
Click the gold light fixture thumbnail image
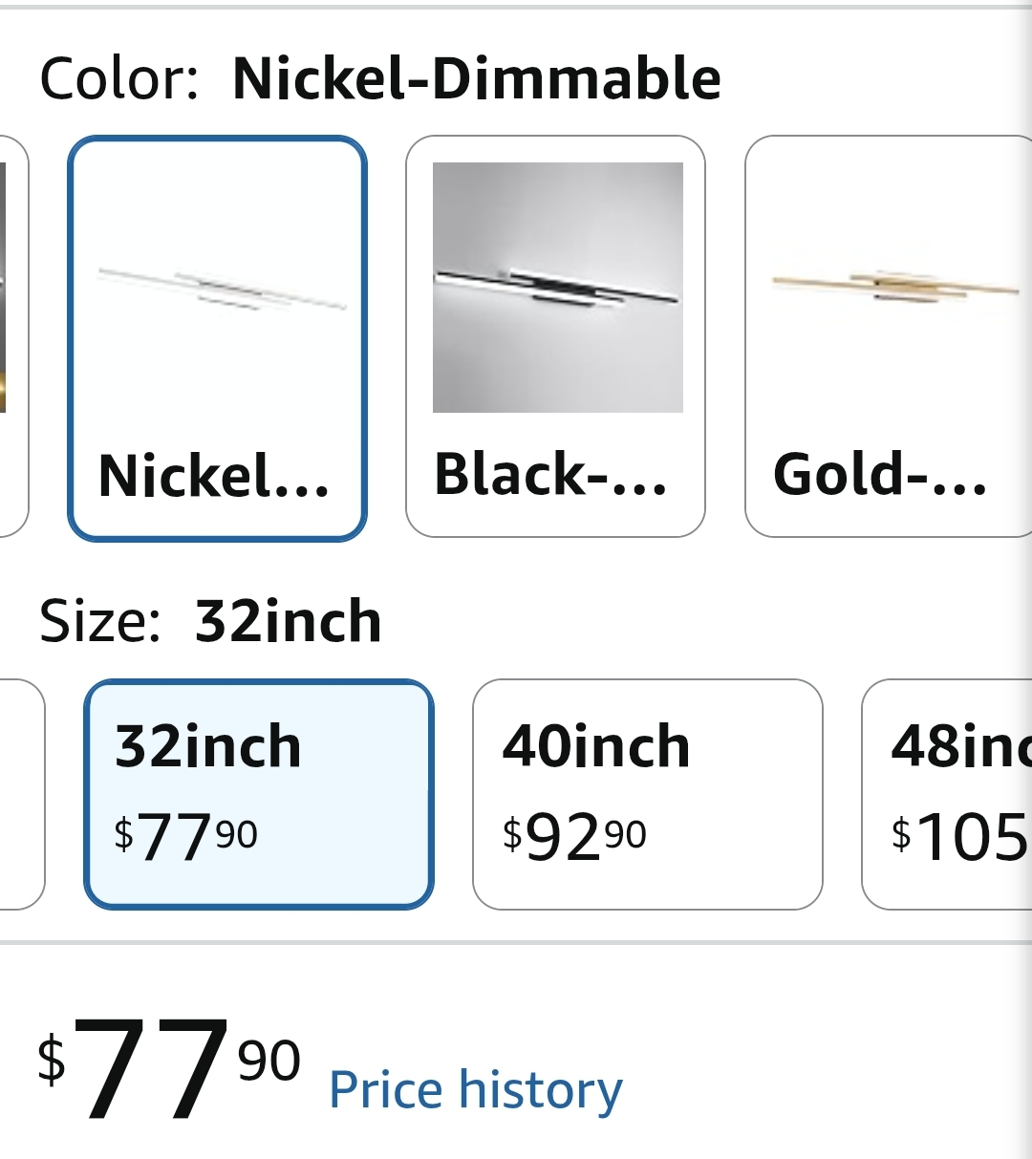pos(895,287)
